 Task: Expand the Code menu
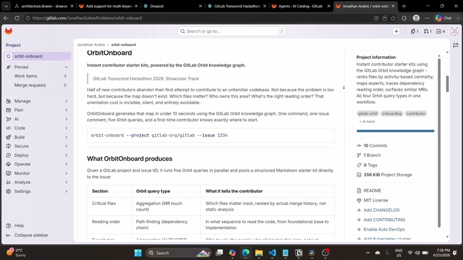pyautogui.click(x=37, y=128)
